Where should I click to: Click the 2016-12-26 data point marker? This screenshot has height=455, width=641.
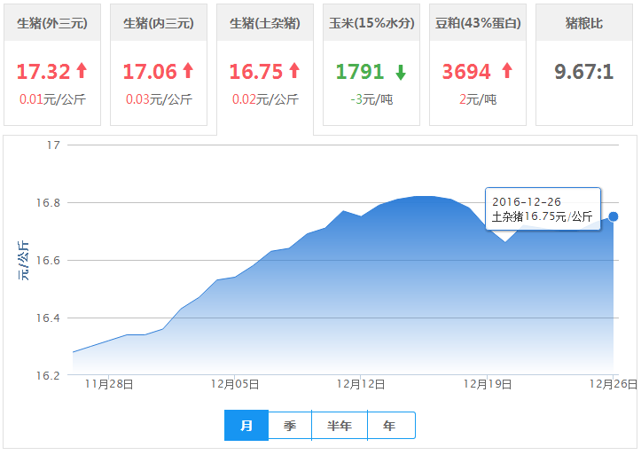coord(614,216)
